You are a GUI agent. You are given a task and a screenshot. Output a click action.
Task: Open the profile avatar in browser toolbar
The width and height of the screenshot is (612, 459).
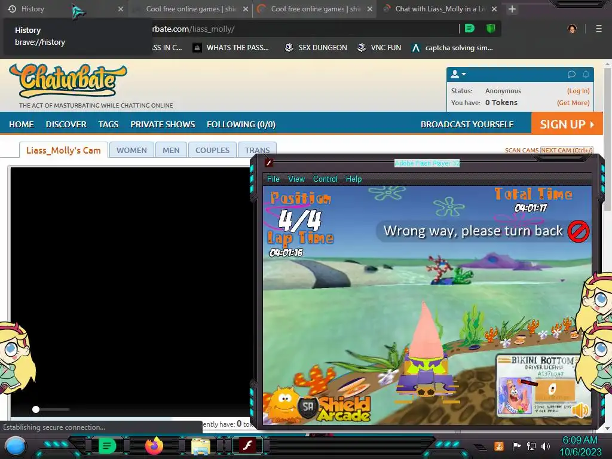(x=572, y=29)
